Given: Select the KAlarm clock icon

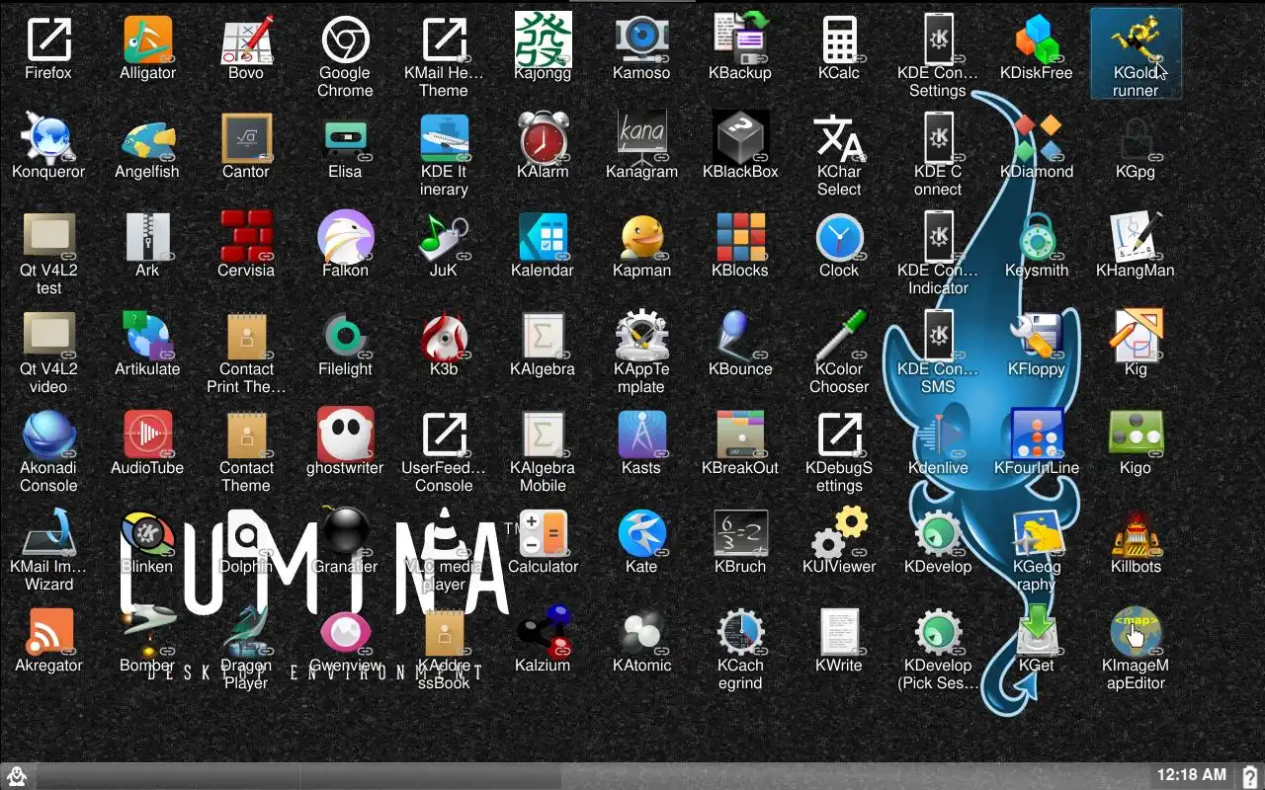Looking at the screenshot, I should click(x=543, y=138).
